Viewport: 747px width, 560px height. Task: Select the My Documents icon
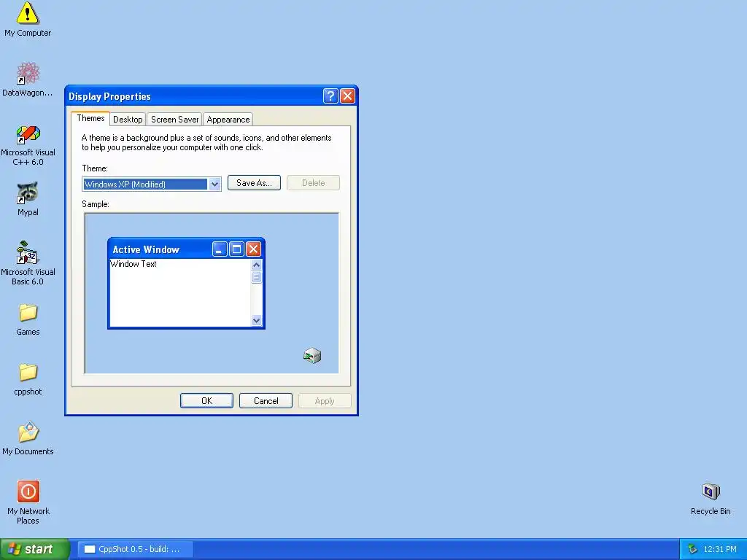(28, 438)
